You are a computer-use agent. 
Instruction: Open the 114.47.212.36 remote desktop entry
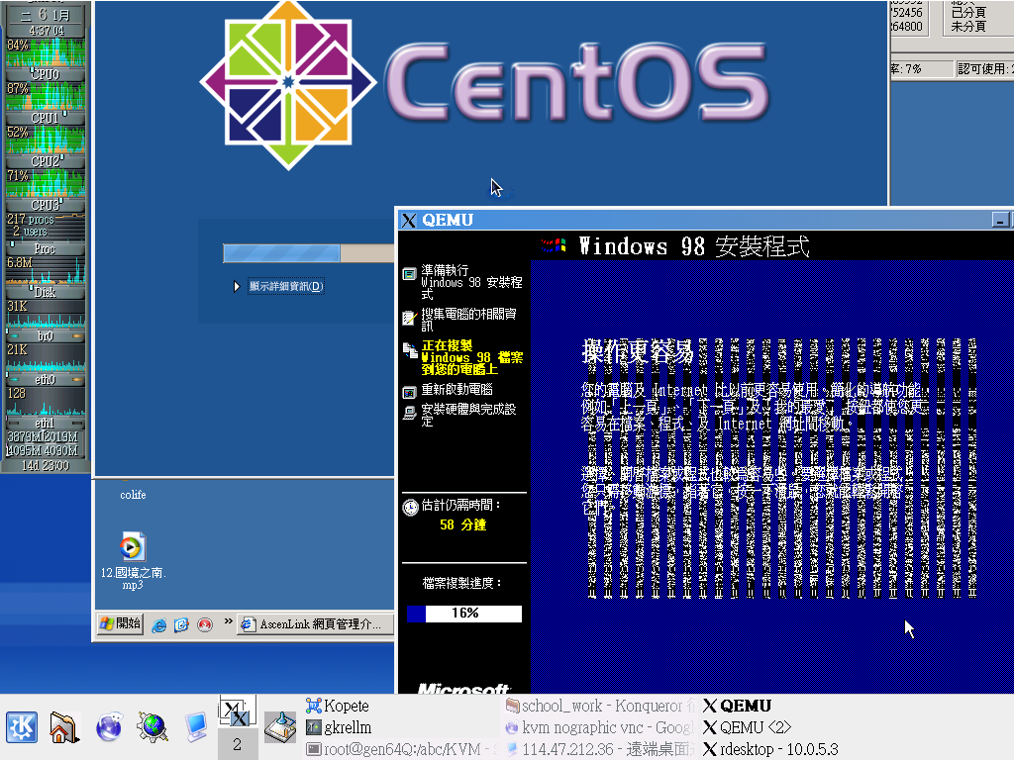600,749
